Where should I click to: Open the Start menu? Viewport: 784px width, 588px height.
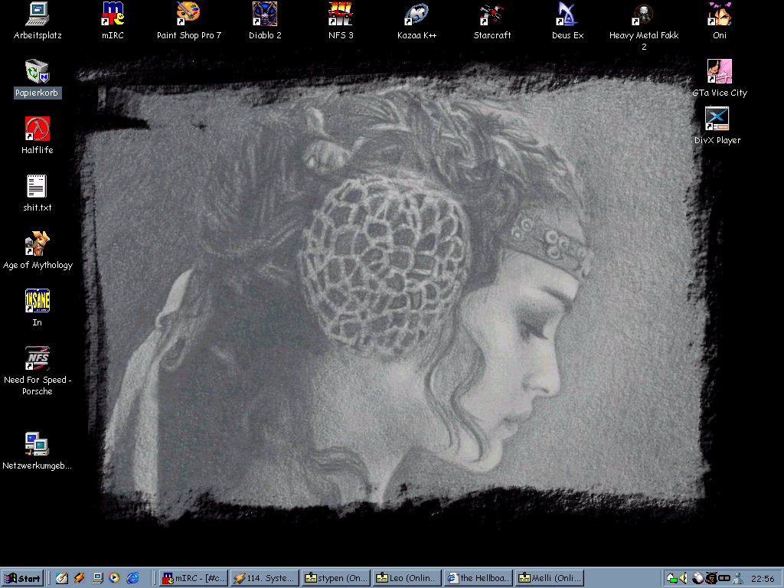[x=23, y=579]
